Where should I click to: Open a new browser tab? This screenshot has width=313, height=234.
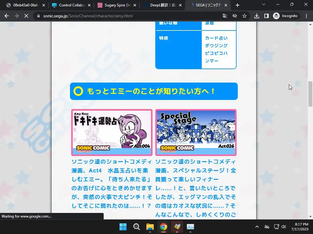tap(237, 5)
